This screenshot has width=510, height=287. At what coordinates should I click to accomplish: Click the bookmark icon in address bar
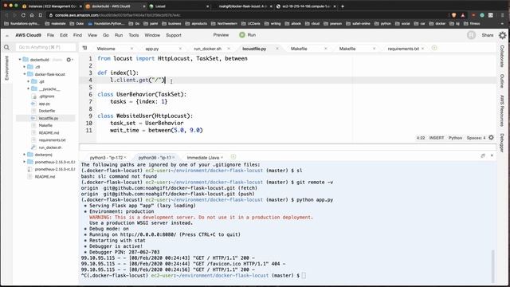(41, 15)
